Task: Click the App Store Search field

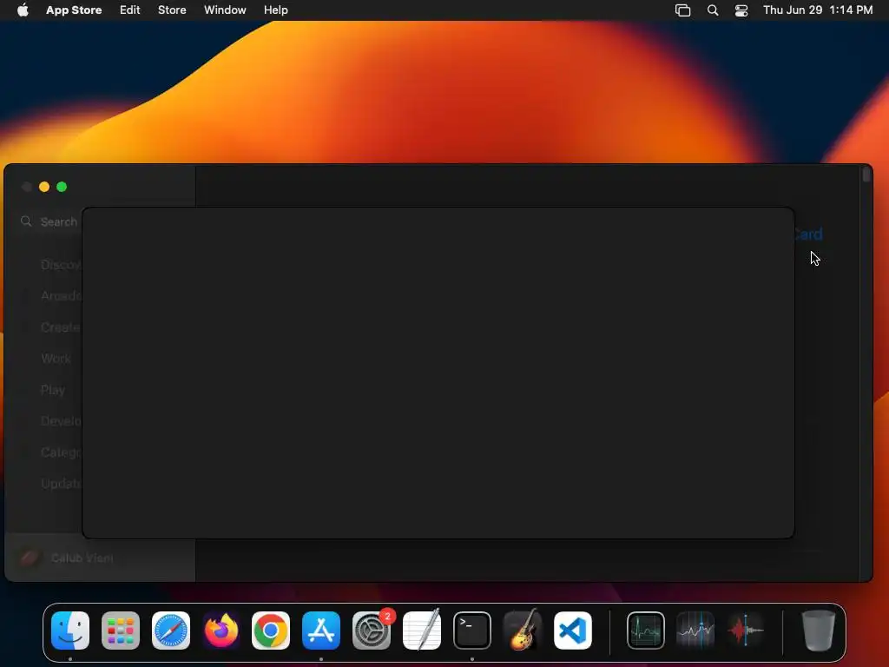Action: tap(49, 221)
